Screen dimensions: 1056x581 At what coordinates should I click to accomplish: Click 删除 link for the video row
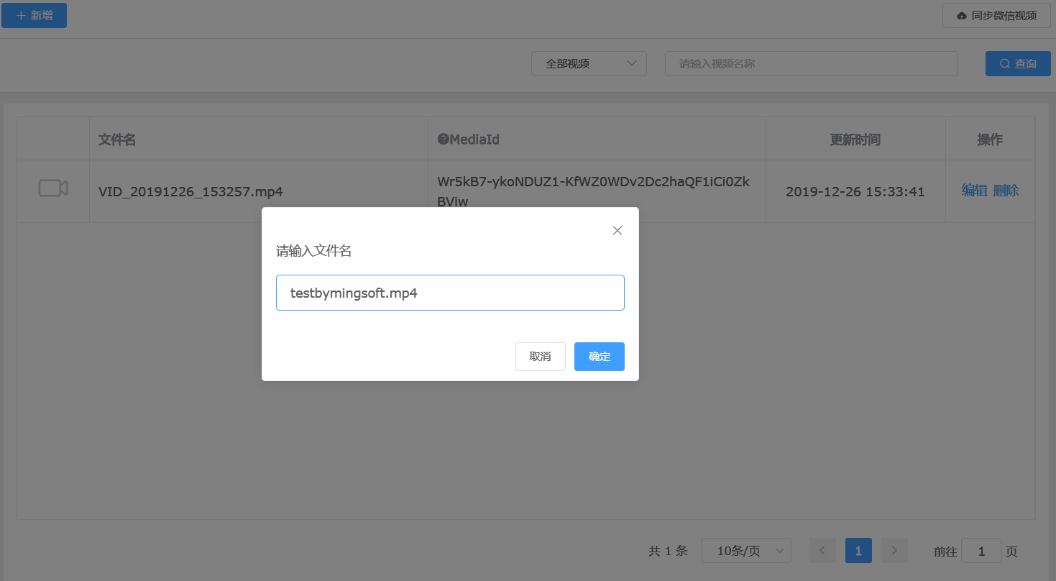click(1006, 191)
